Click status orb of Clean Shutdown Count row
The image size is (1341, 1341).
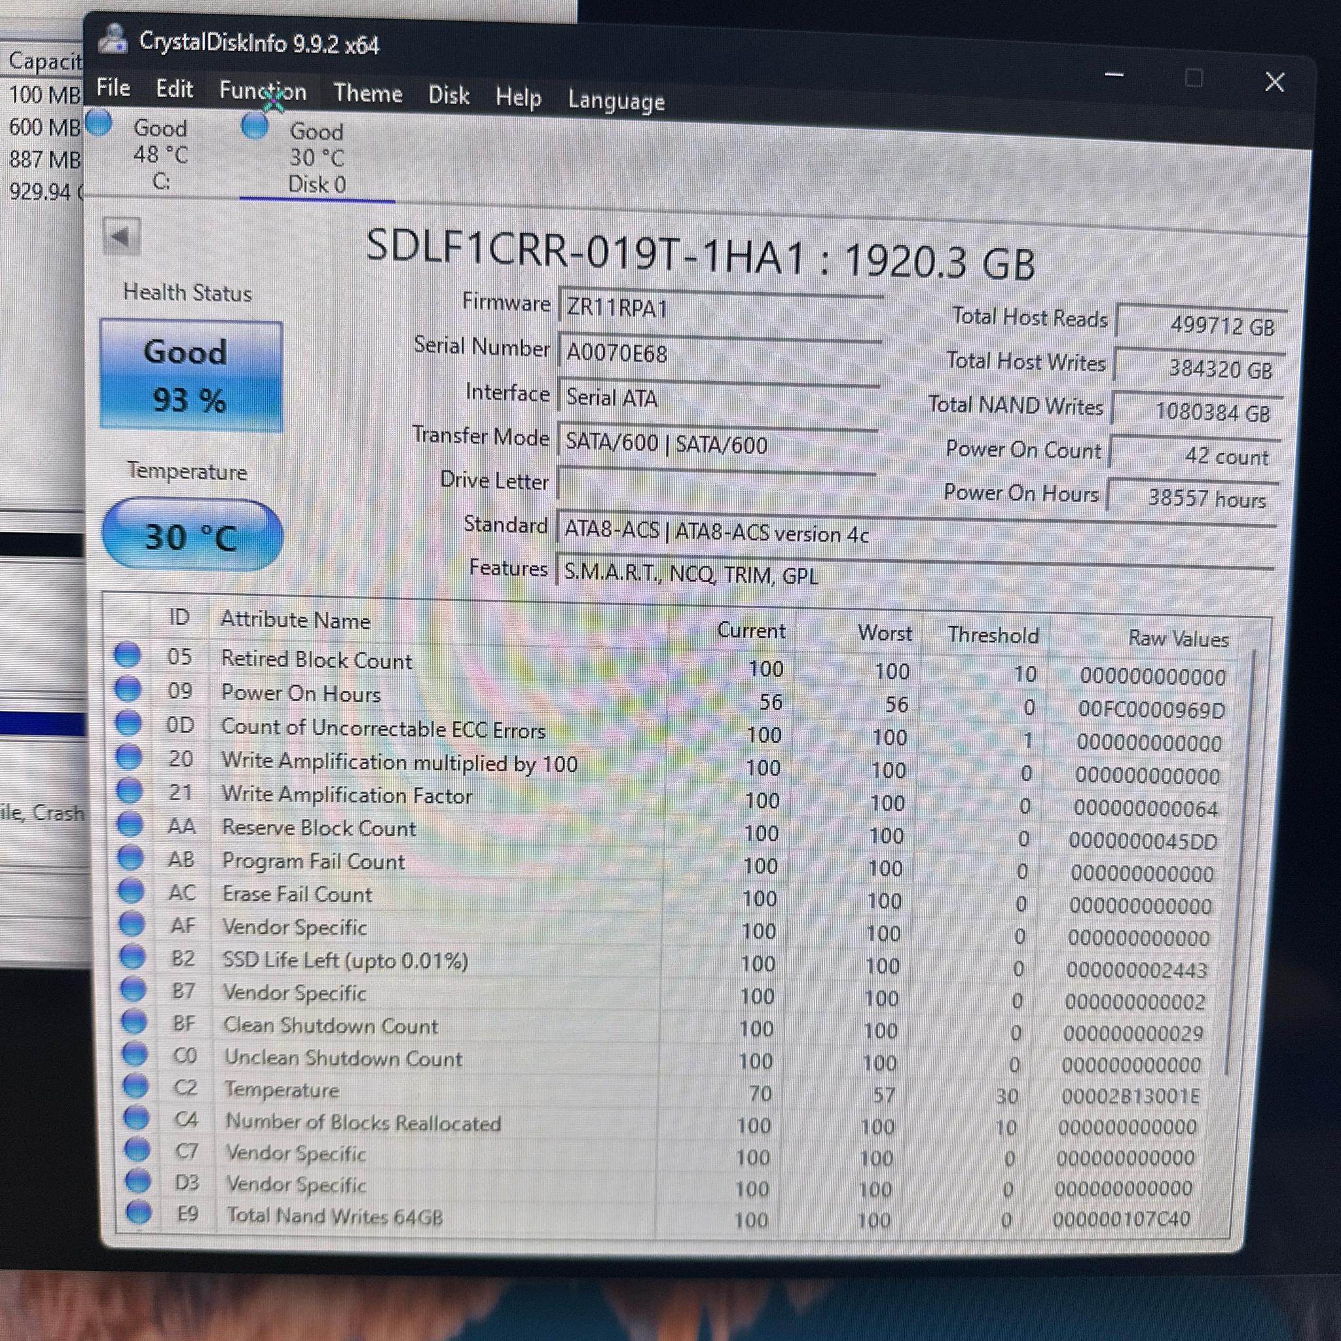134,1021
